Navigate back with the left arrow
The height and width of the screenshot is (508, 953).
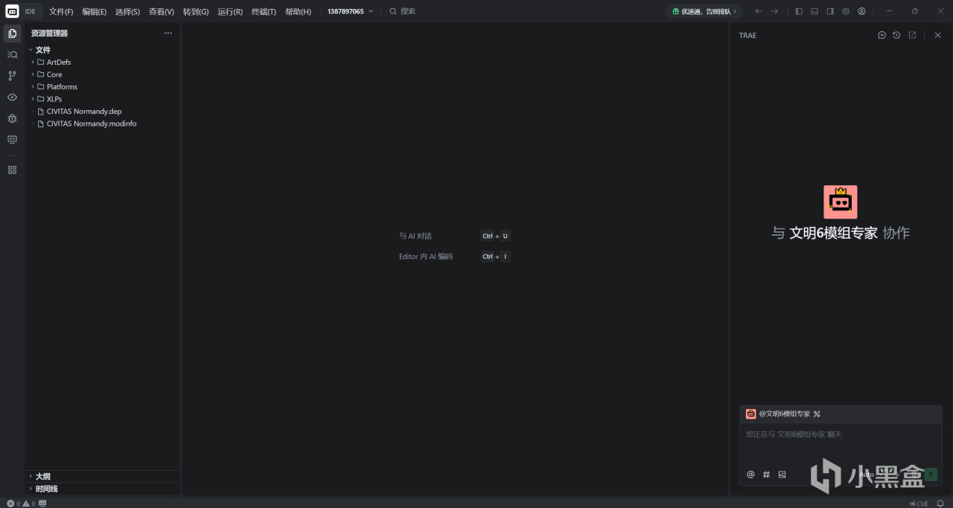coord(759,11)
